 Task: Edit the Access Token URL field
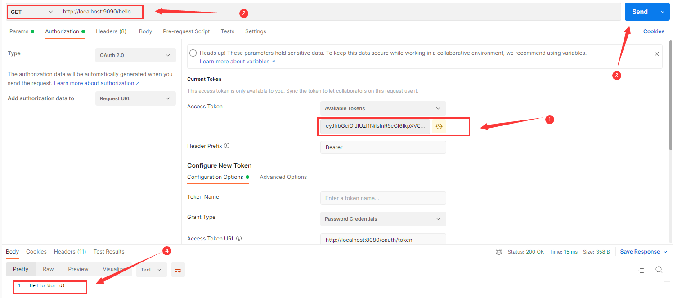click(383, 240)
